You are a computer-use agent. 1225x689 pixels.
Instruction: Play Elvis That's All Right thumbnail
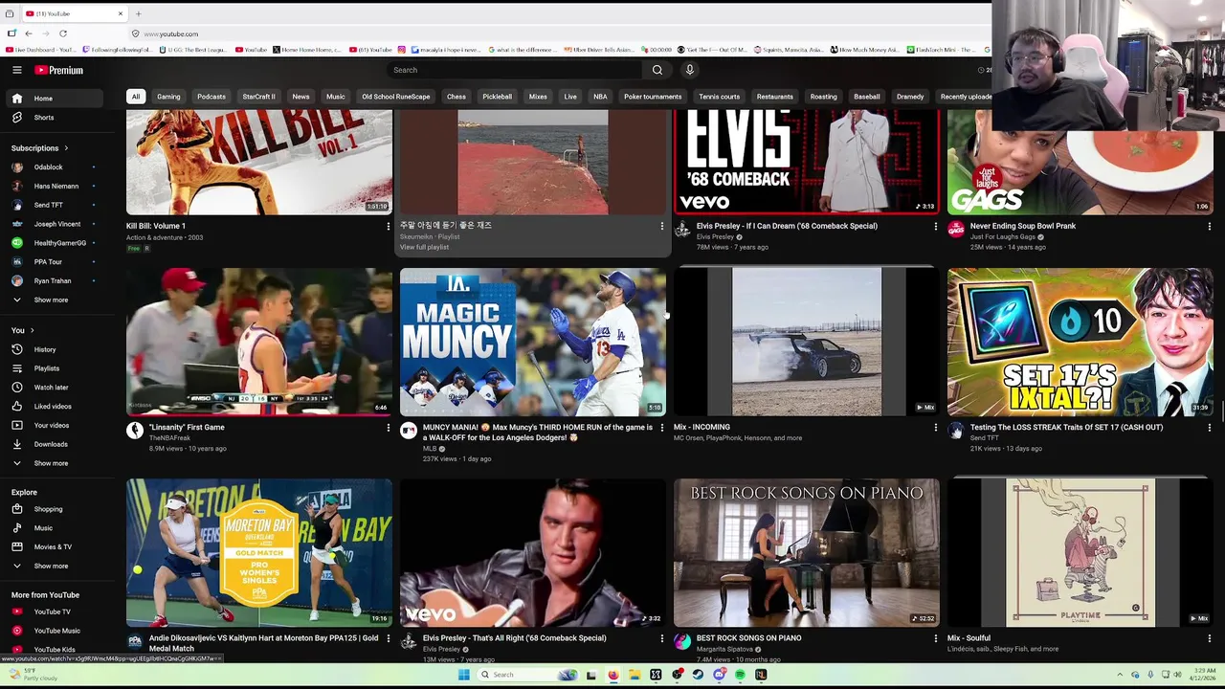[x=532, y=552]
